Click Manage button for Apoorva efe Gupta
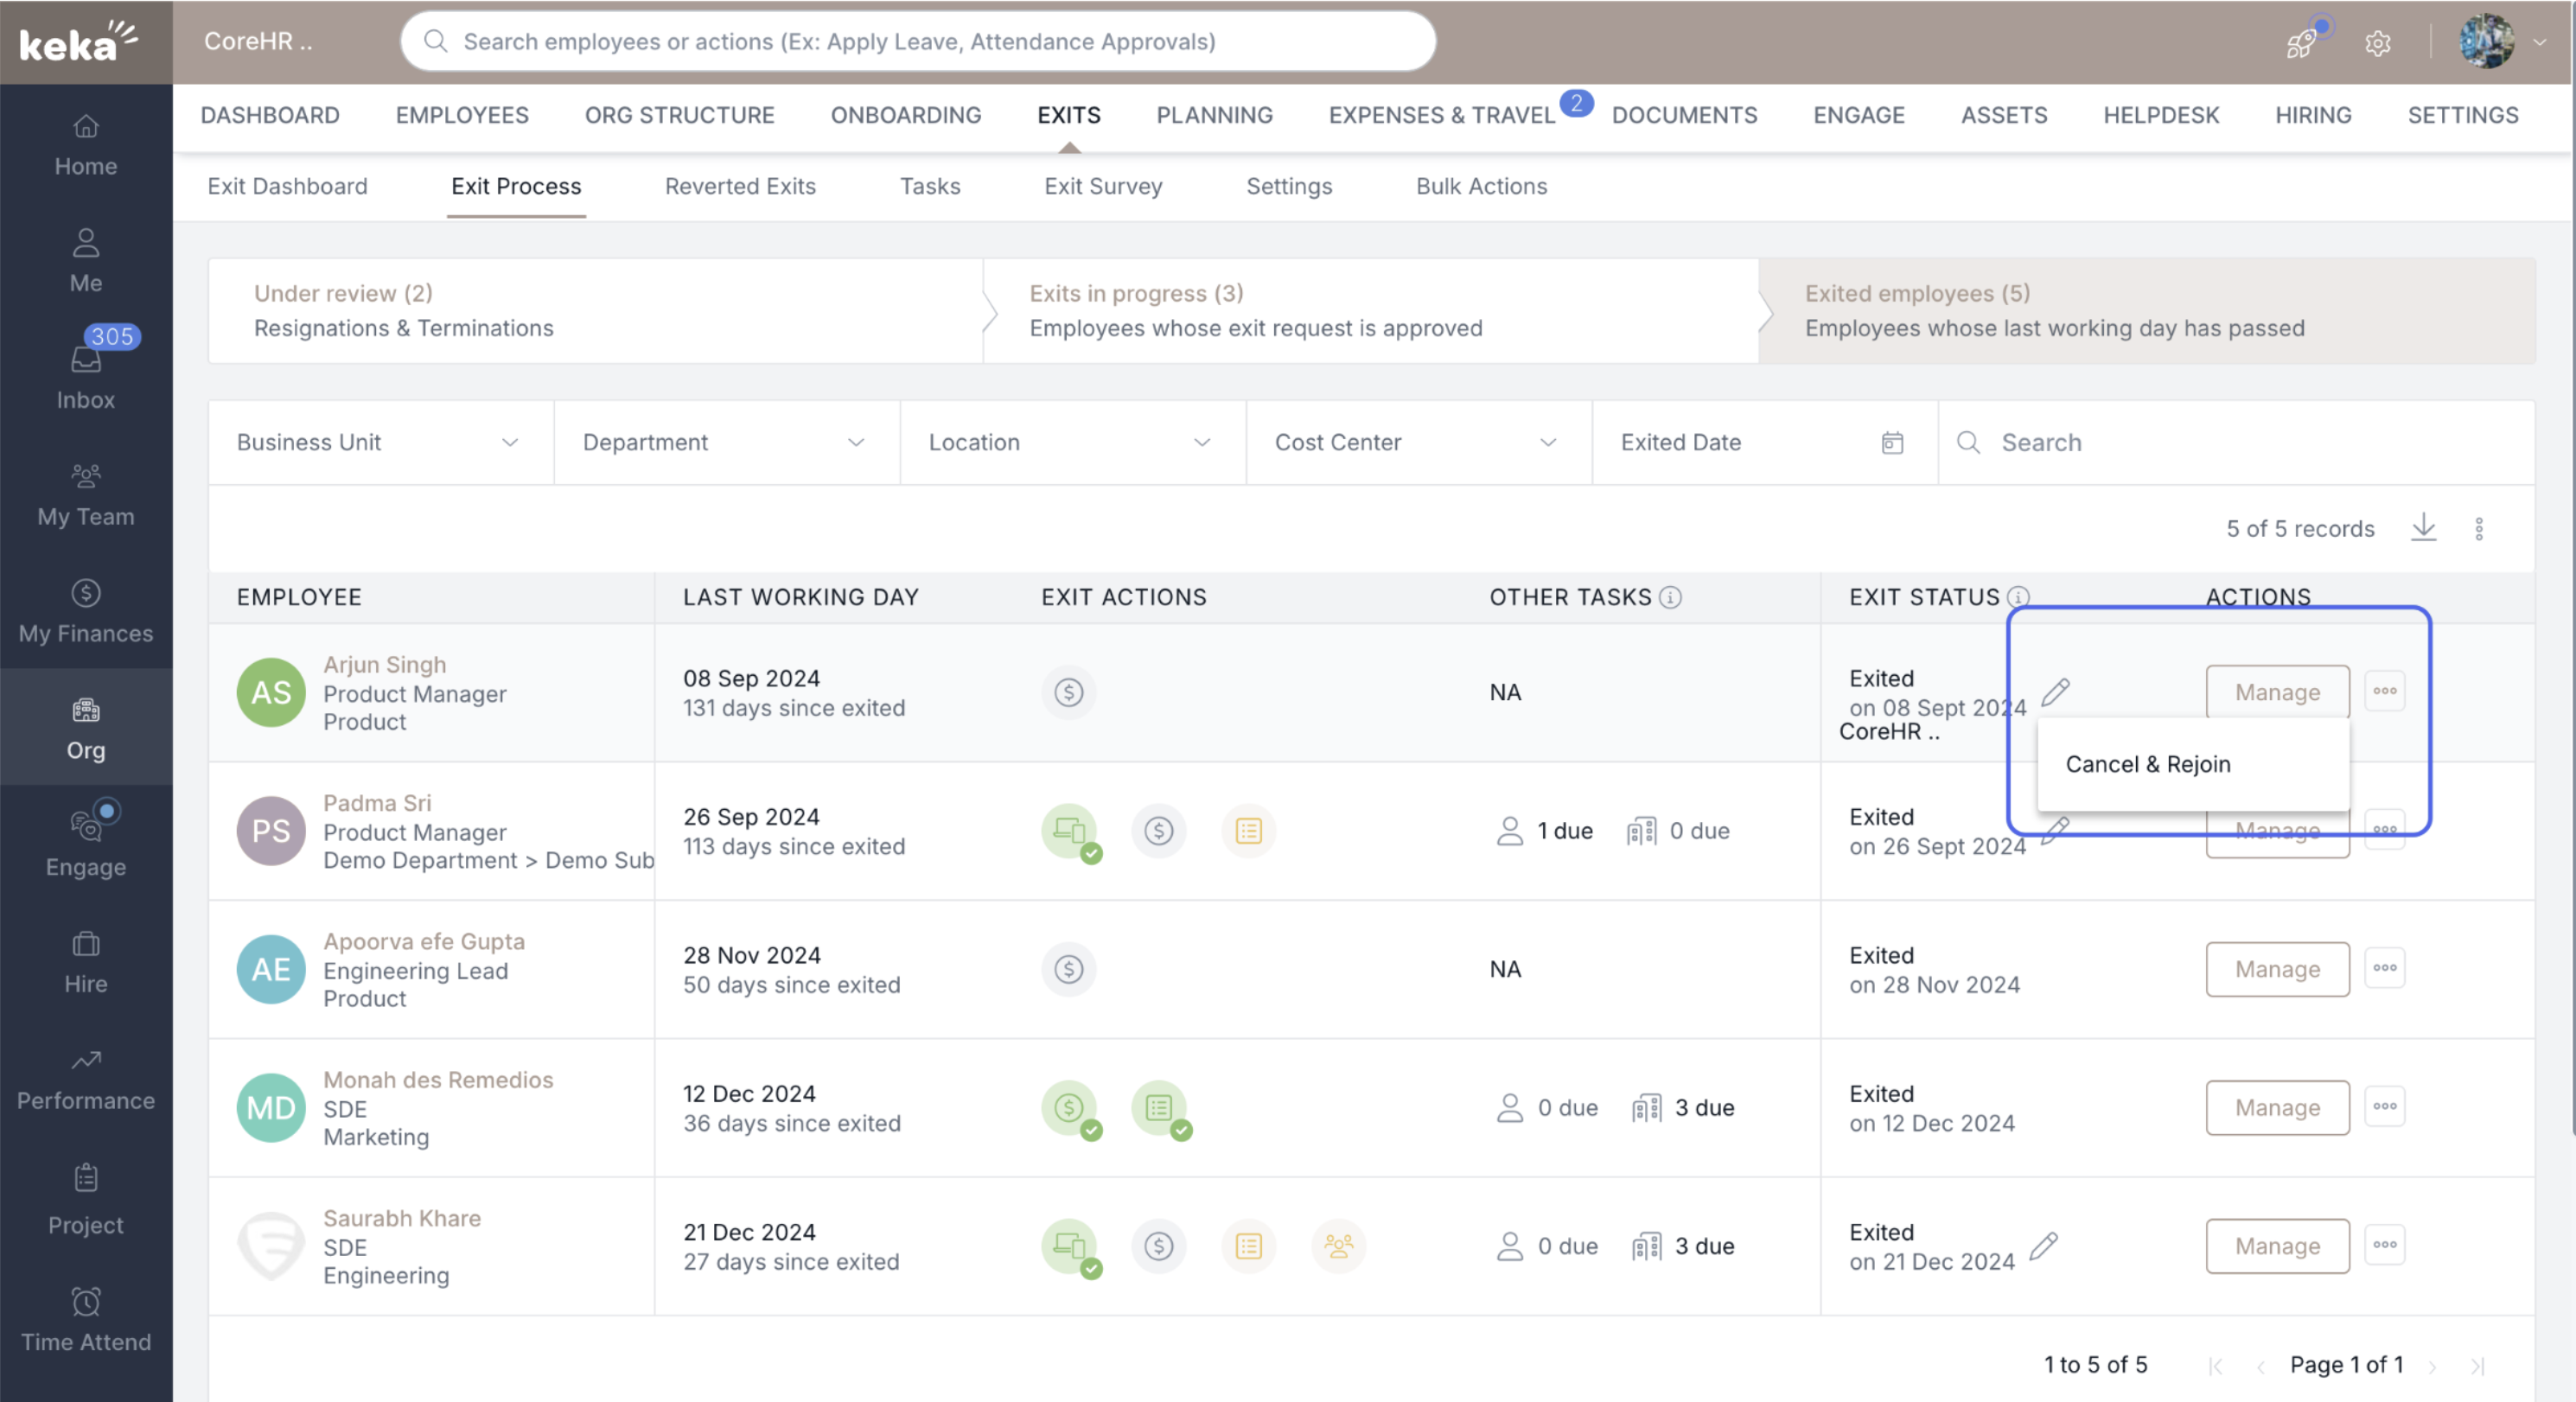 2277,969
